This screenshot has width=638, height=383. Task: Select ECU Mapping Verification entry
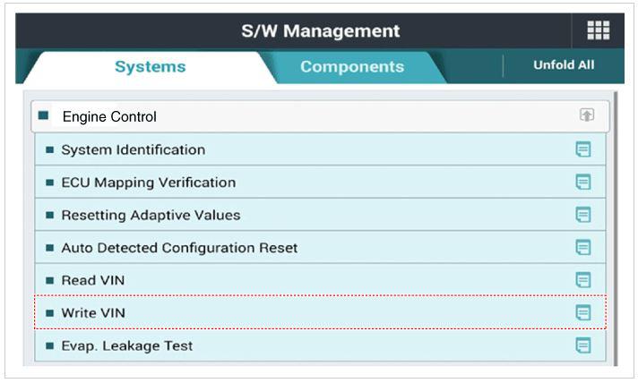(148, 183)
